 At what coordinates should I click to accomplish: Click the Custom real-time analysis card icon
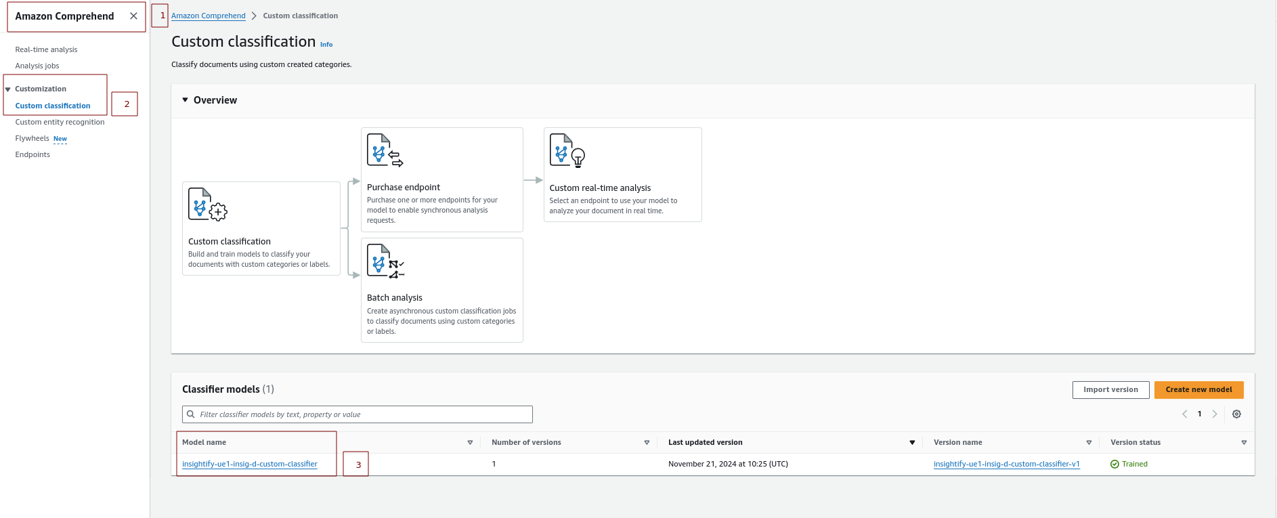pyautogui.click(x=567, y=150)
